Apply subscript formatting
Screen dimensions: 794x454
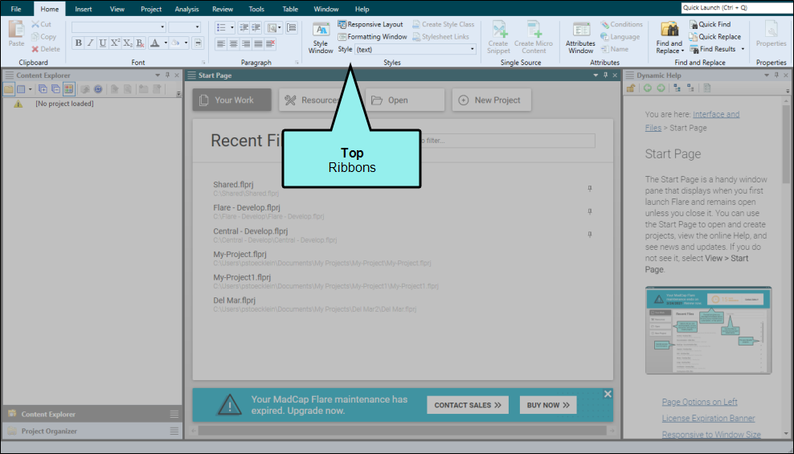(x=128, y=43)
